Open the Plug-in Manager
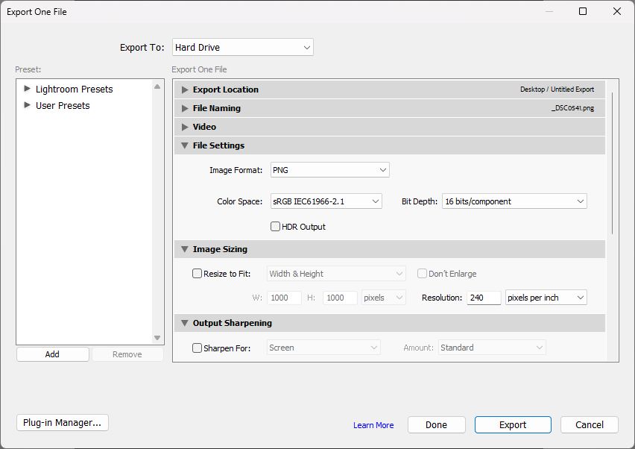The width and height of the screenshot is (635, 449). pyautogui.click(x=63, y=423)
